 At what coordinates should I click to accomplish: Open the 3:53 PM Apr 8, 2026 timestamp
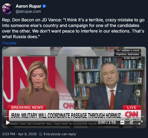coord(19,134)
